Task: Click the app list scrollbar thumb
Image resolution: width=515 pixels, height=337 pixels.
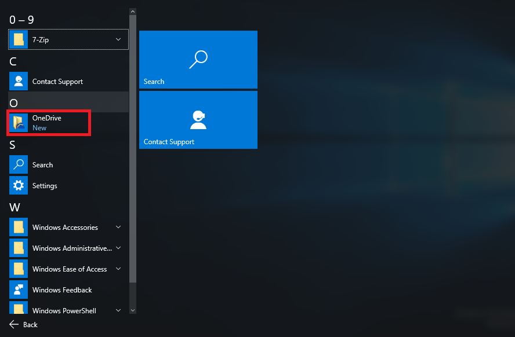Action: point(133,149)
